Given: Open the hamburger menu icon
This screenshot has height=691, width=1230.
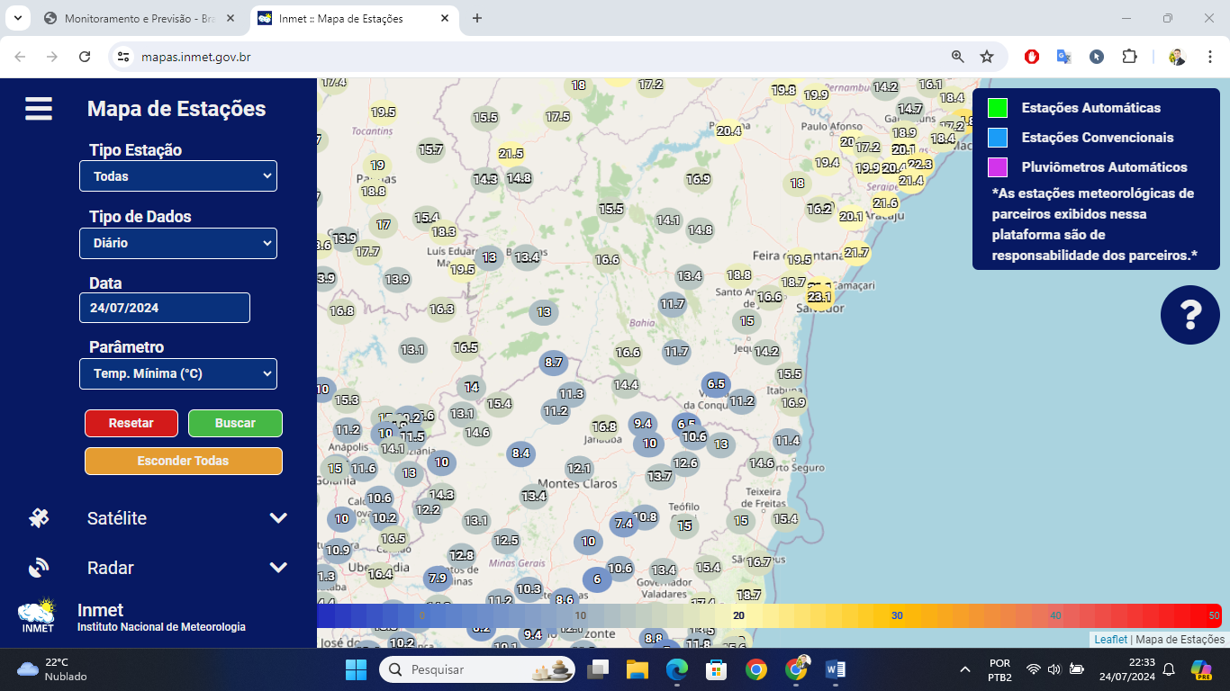Looking at the screenshot, I should pos(39,109).
